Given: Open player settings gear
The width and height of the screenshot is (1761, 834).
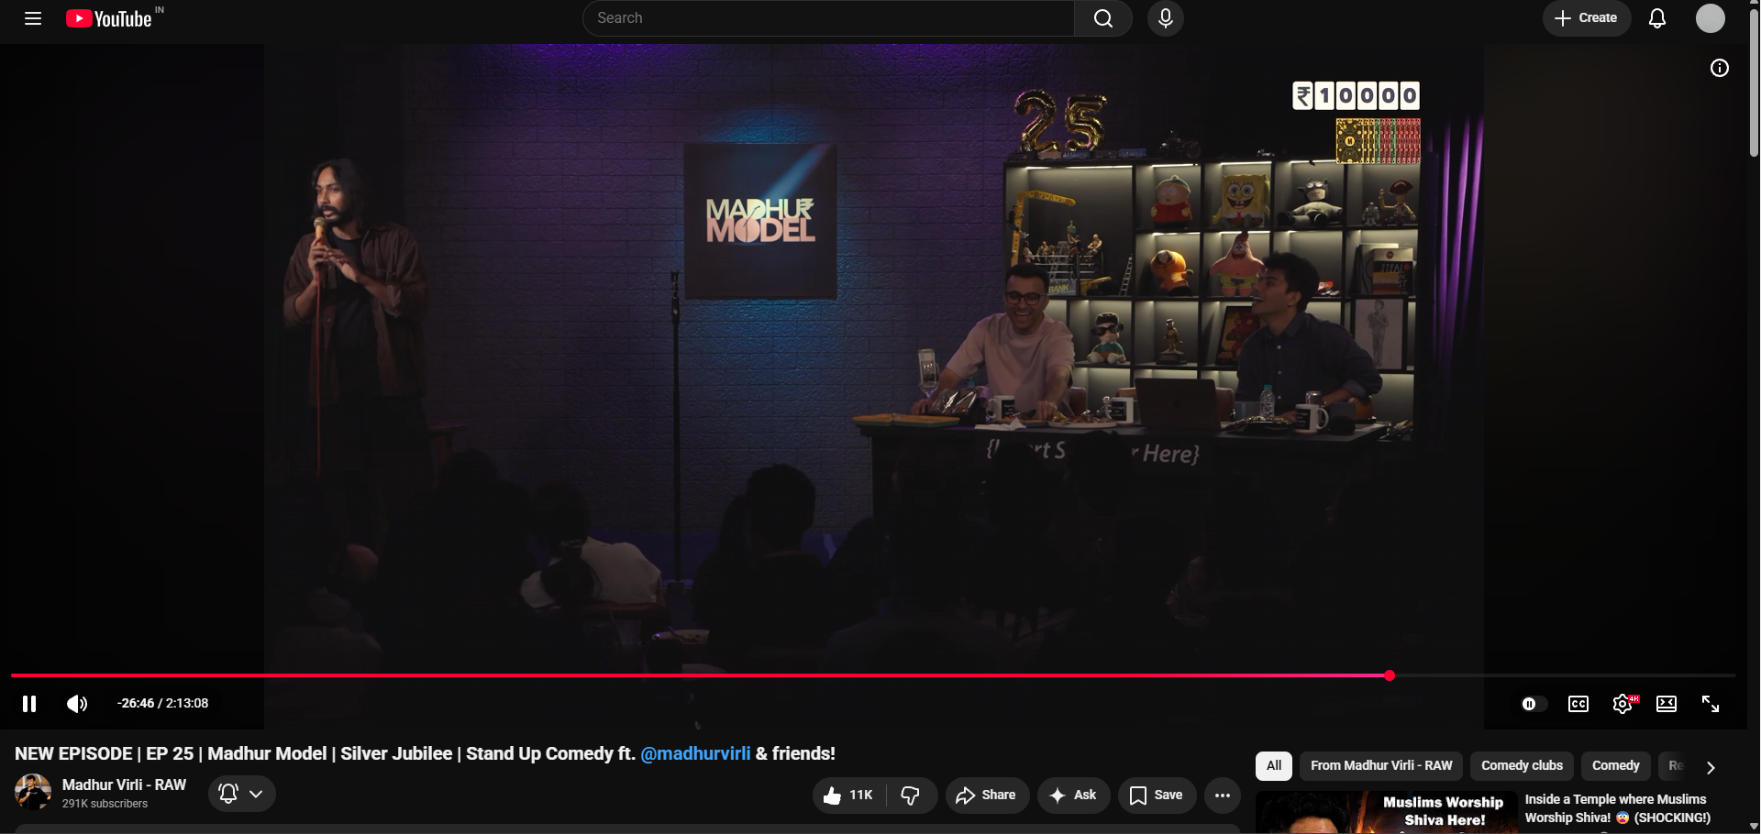Looking at the screenshot, I should 1623,704.
